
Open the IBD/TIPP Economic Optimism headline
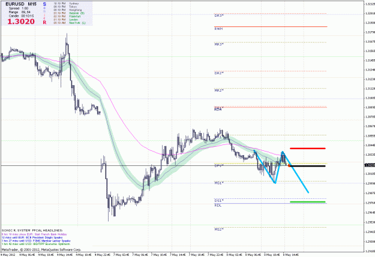pos(36,244)
